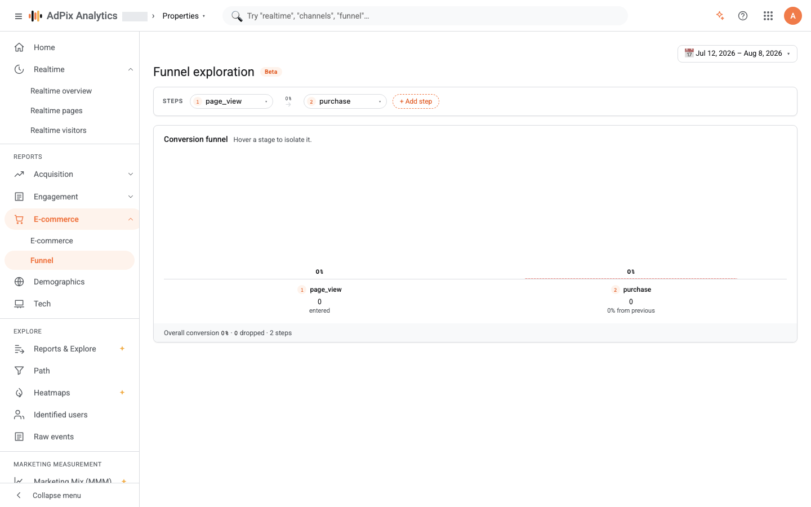
Task: Click the Realtime clock icon
Action: point(19,69)
